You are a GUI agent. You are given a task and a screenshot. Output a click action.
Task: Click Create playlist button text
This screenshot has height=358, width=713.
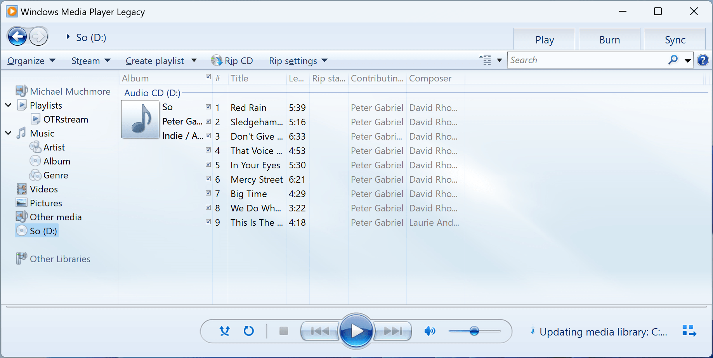tap(155, 61)
